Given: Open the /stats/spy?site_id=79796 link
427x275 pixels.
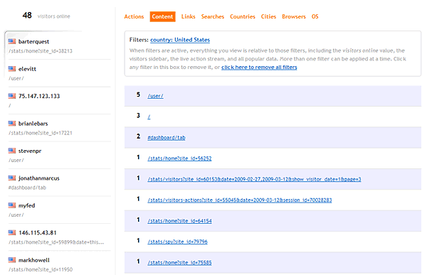Looking at the screenshot, I should 177,242.
